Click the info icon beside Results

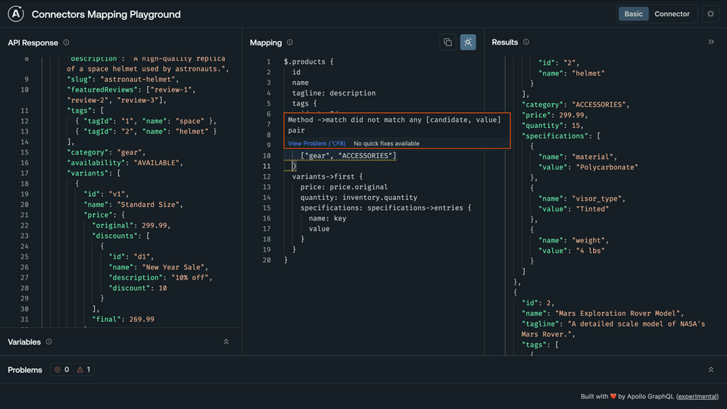(x=526, y=42)
